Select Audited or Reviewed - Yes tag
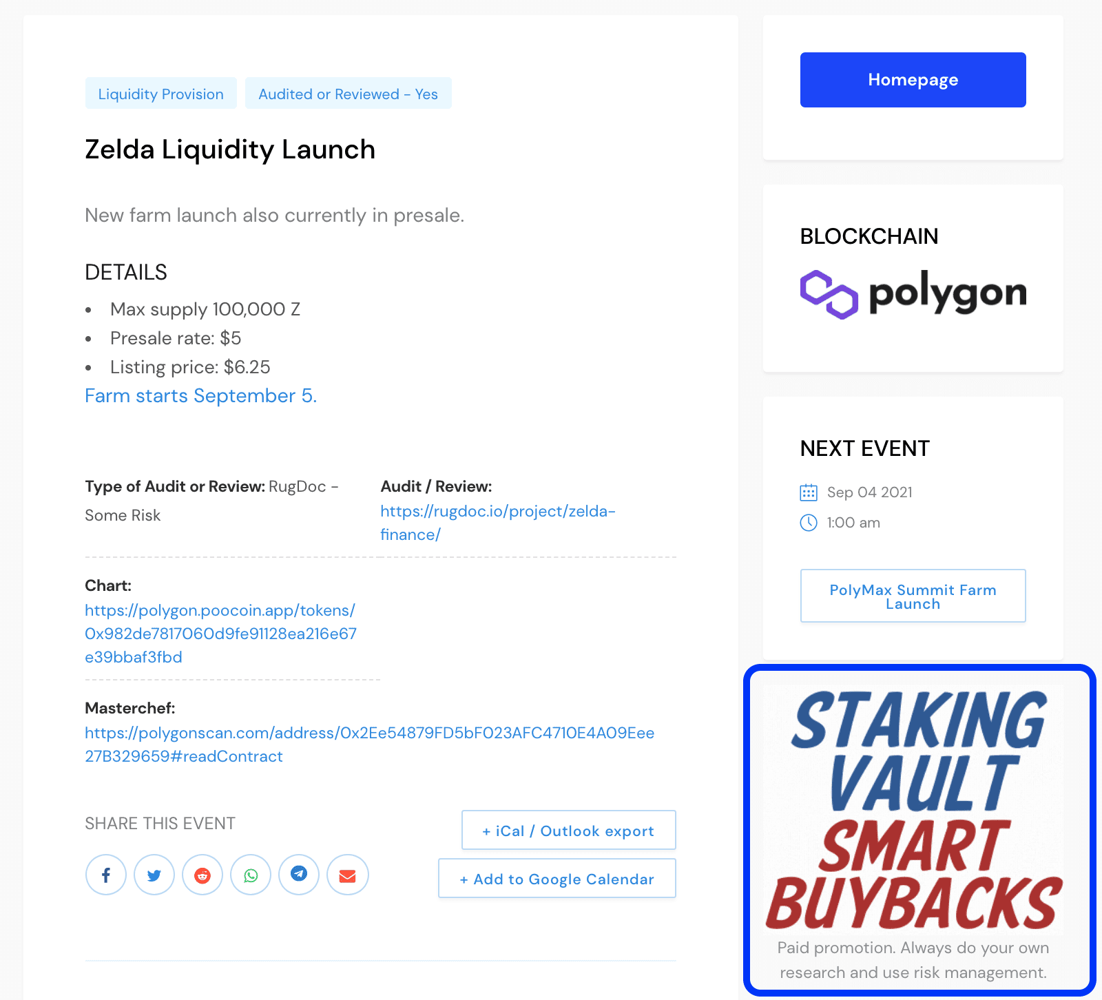The width and height of the screenshot is (1102, 1000). coord(349,94)
